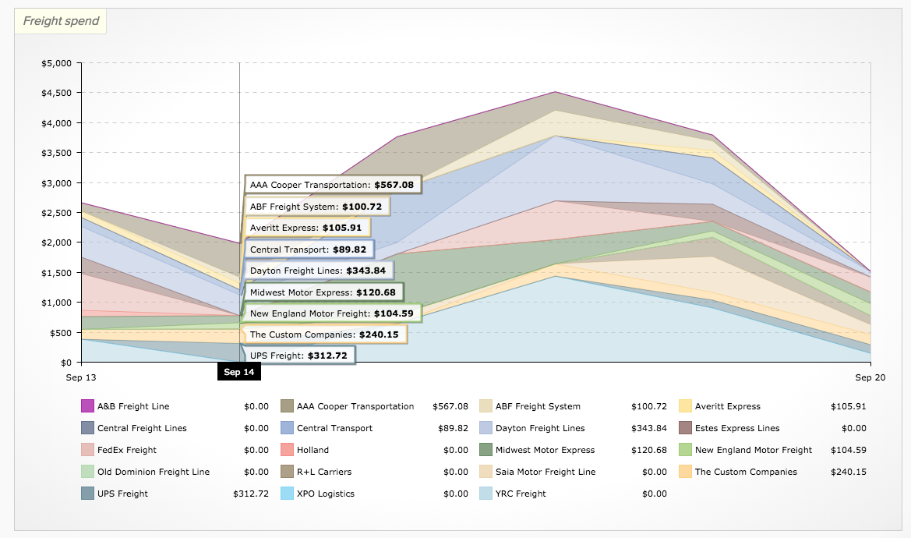Click the A&B Freight Line legend label

click(133, 407)
